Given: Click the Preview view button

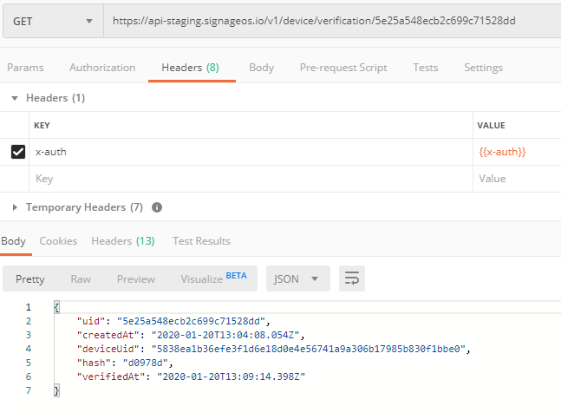Looking at the screenshot, I should (136, 278).
